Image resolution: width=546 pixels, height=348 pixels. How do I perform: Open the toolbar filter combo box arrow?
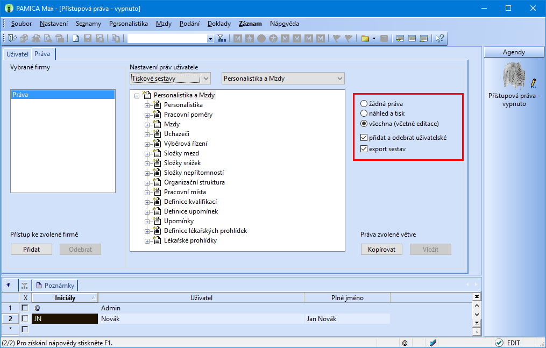[210, 38]
